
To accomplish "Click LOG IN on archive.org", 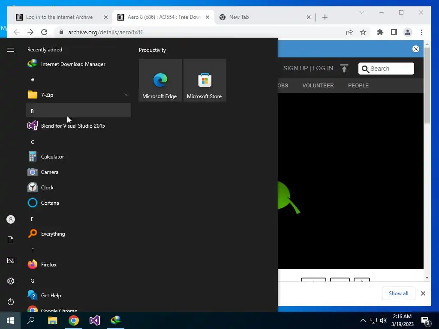I will pos(323,68).
